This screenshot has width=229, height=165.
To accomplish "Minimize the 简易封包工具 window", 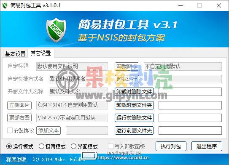I will [181, 5].
